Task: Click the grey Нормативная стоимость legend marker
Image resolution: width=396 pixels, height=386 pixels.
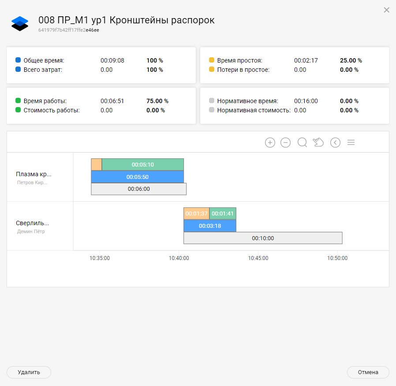Action: point(212,110)
